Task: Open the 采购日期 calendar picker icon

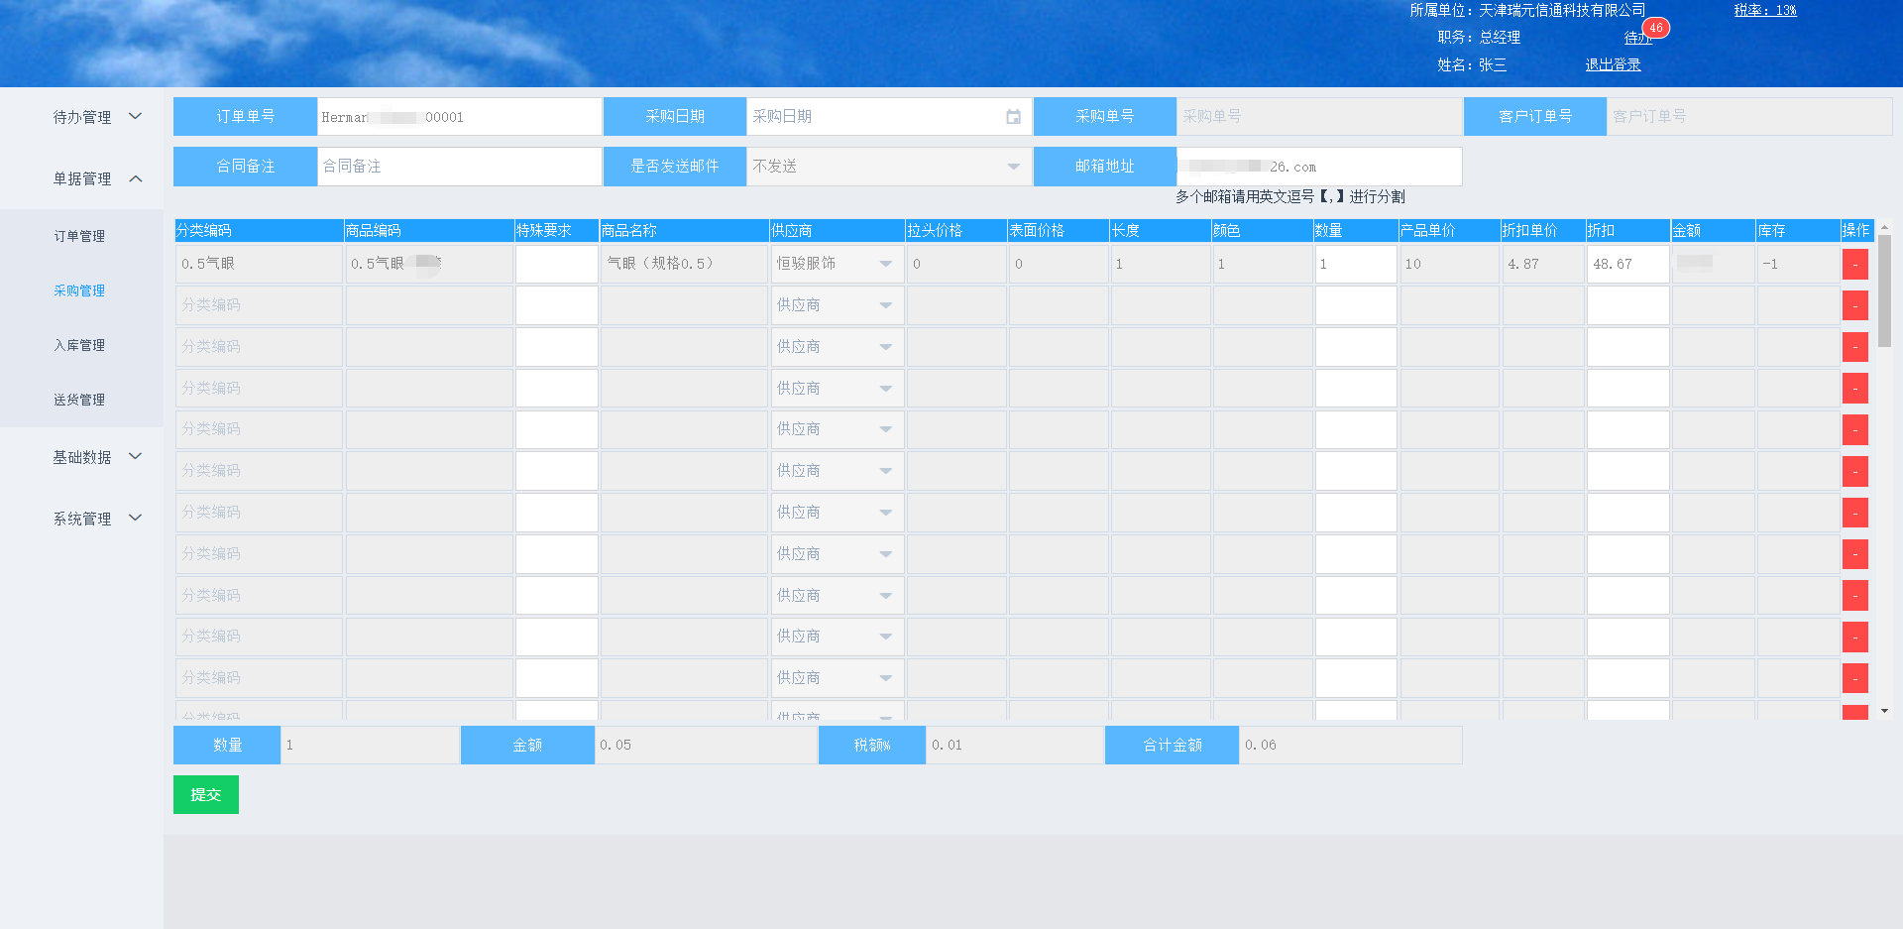Action: tap(1013, 117)
